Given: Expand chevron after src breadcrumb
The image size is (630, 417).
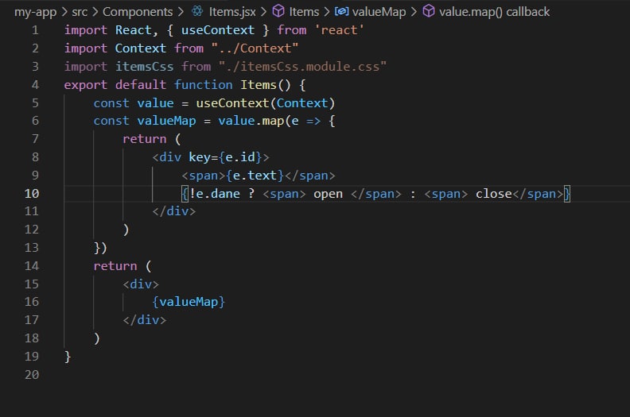Looking at the screenshot, I should click(95, 12).
